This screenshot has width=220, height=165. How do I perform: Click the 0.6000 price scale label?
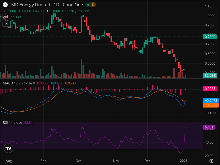coord(210,54)
